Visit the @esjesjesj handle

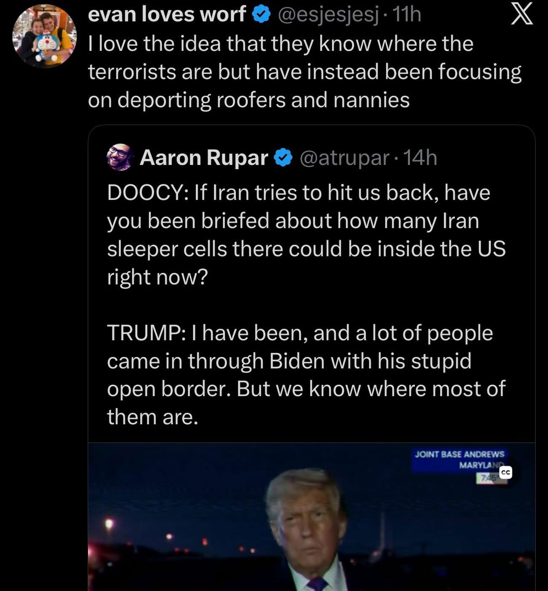327,15
